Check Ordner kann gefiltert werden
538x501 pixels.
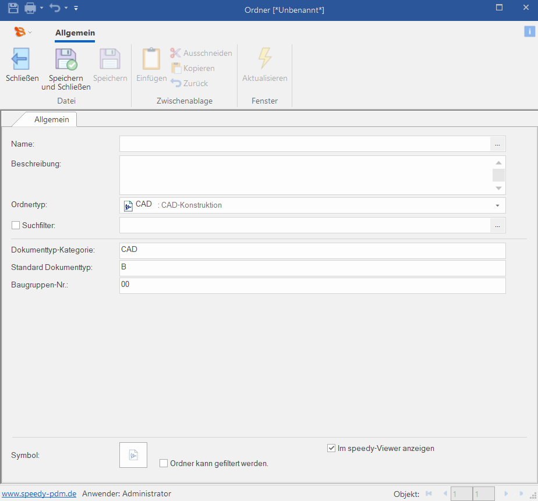pyautogui.click(x=164, y=464)
